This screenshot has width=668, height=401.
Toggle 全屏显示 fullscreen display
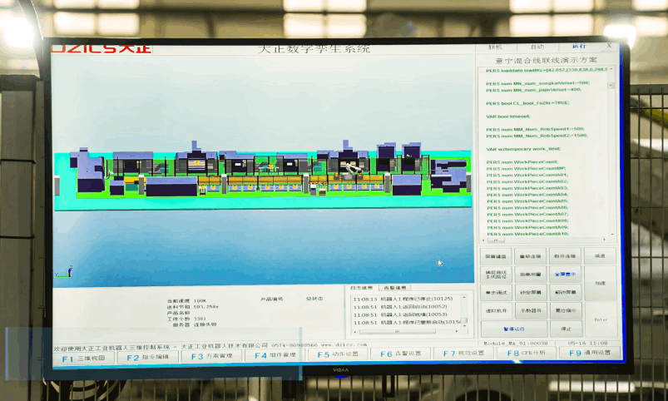click(x=565, y=274)
